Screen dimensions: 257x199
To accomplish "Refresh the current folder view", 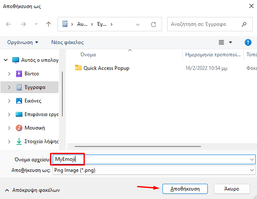I will click(x=154, y=24).
